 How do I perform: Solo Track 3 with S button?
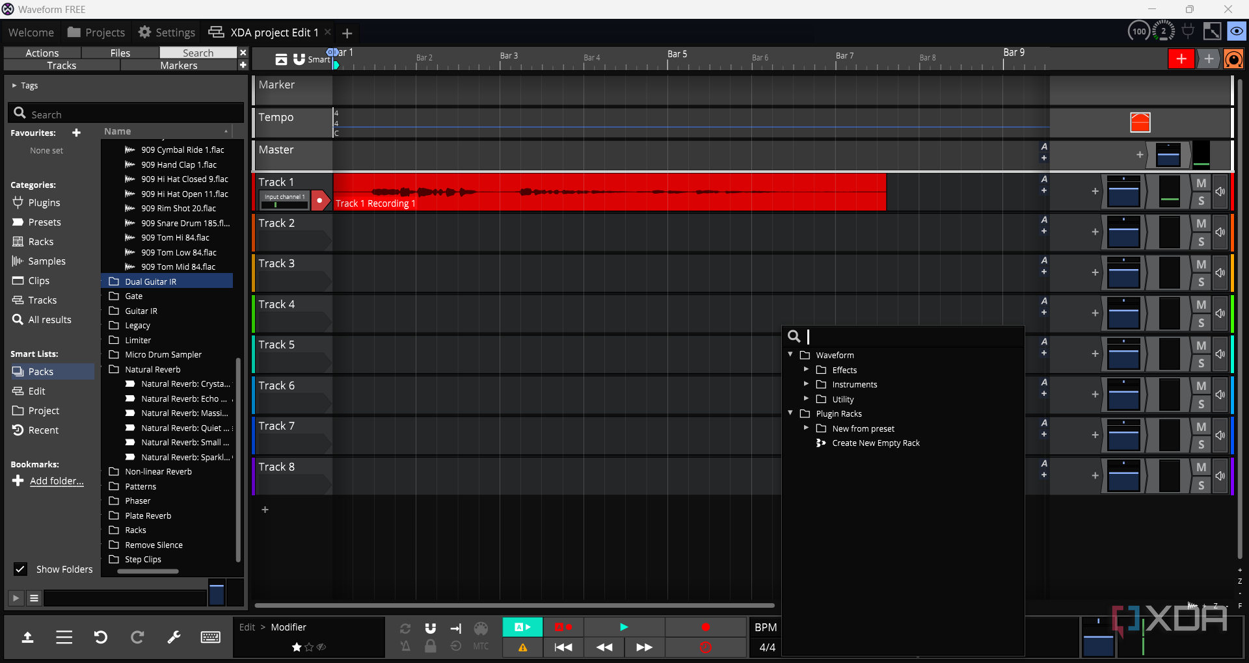[x=1201, y=282]
